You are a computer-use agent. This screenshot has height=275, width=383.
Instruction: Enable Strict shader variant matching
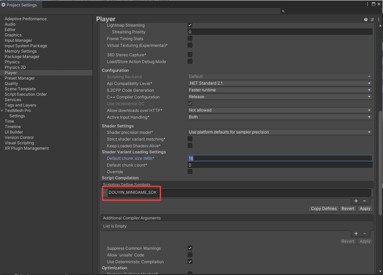coord(190,139)
